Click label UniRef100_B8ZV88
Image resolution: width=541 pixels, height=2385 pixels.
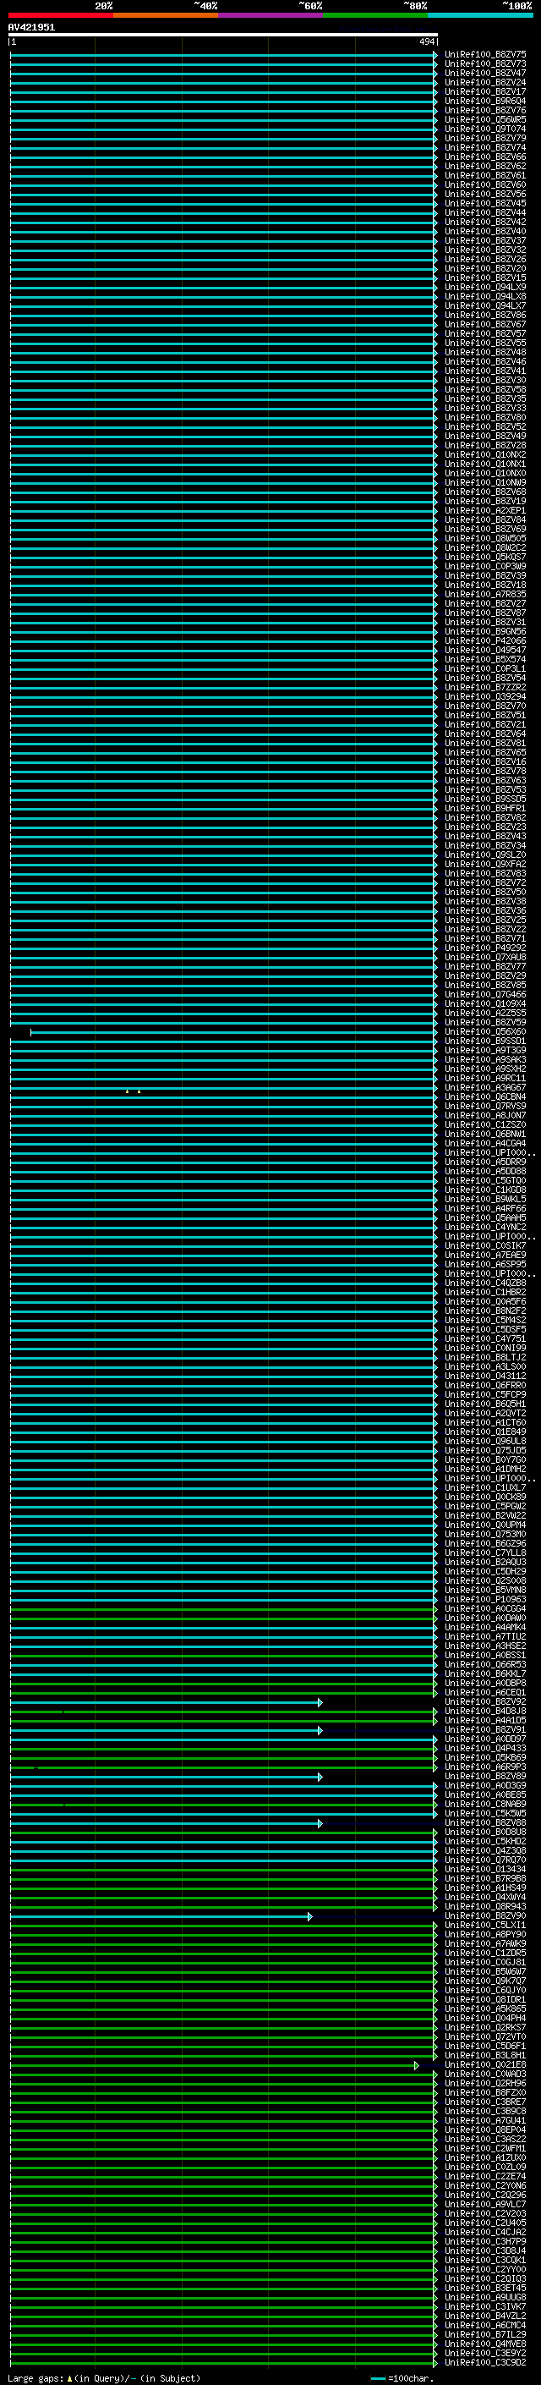pyautogui.click(x=485, y=1822)
